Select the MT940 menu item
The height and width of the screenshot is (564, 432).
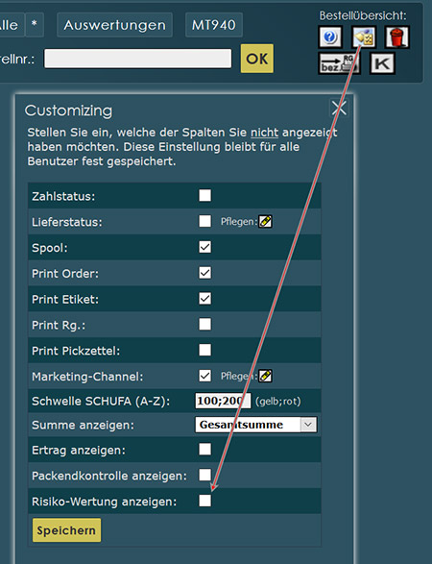(214, 25)
